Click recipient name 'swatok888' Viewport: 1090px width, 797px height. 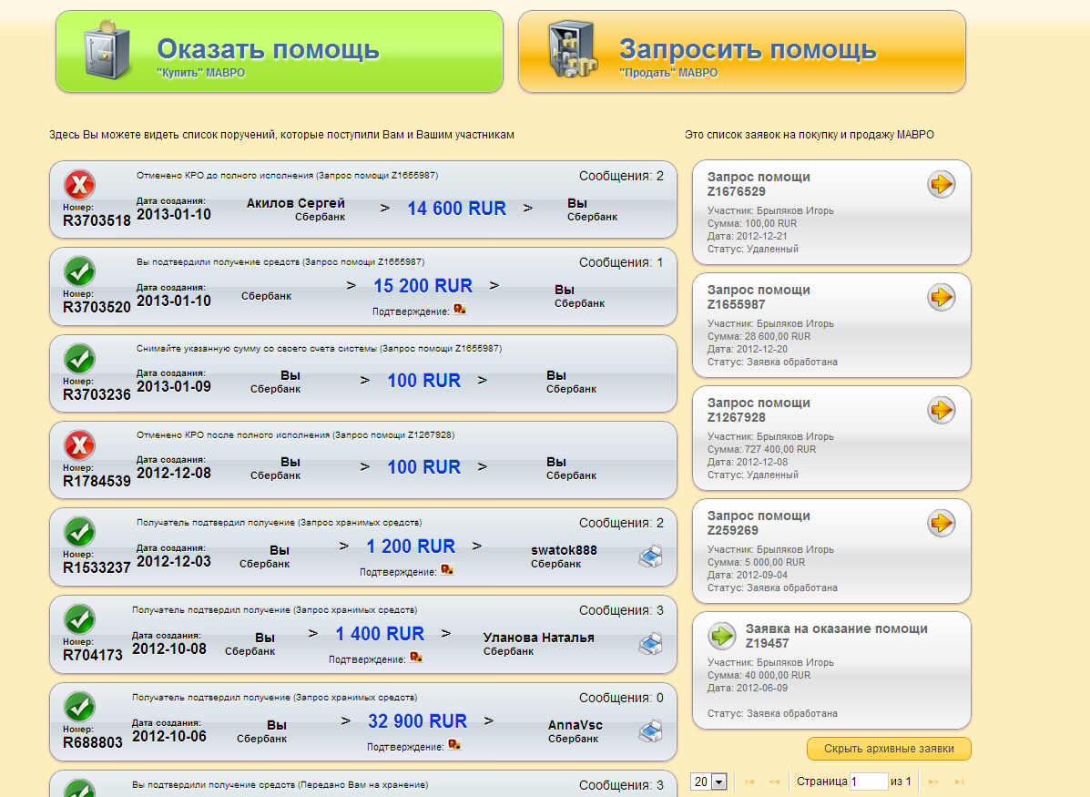click(564, 550)
